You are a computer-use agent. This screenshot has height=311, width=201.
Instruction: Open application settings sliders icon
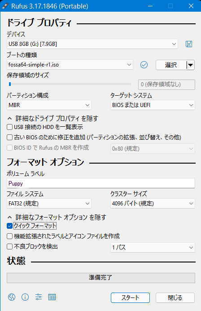(x=39, y=297)
